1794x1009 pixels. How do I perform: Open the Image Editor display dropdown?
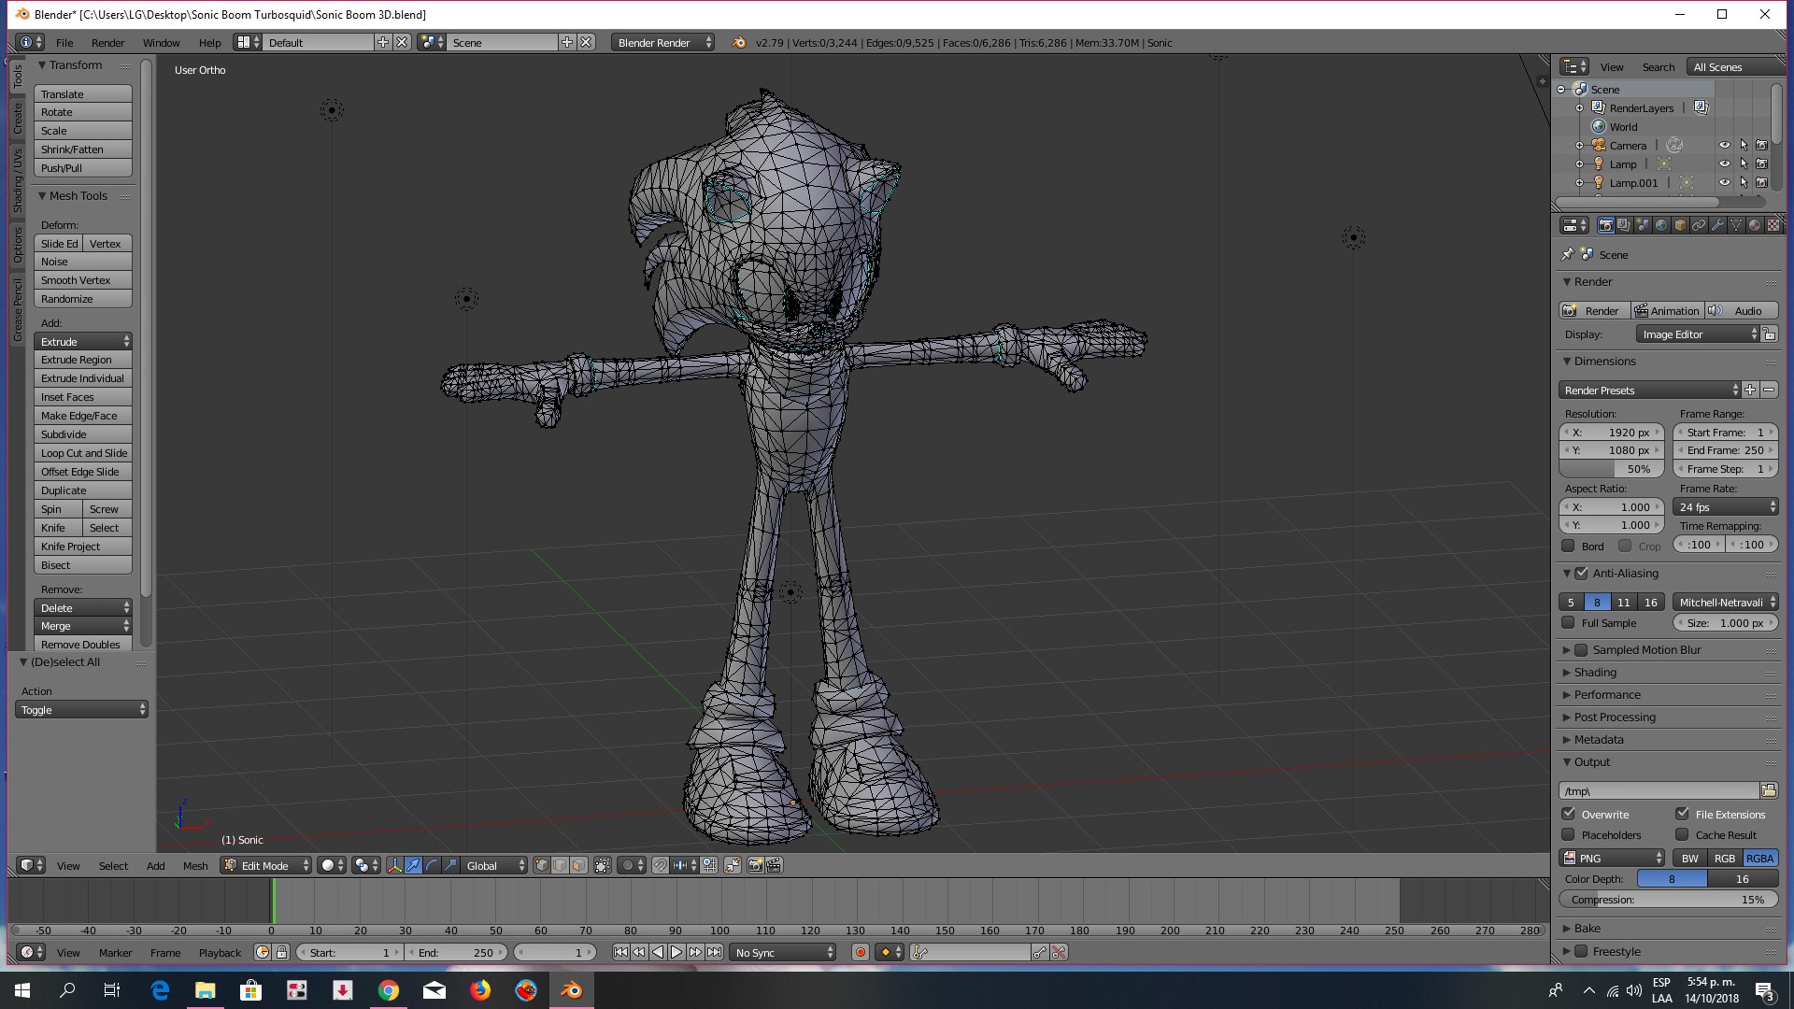tap(1698, 334)
